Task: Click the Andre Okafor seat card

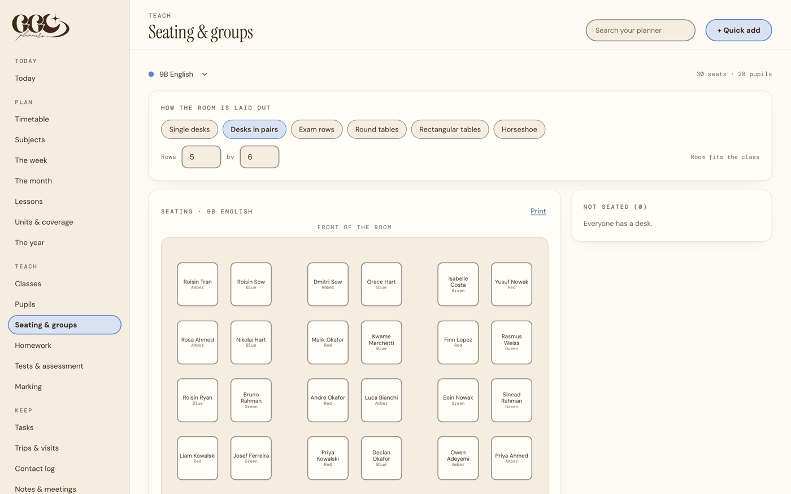Action: pyautogui.click(x=328, y=400)
